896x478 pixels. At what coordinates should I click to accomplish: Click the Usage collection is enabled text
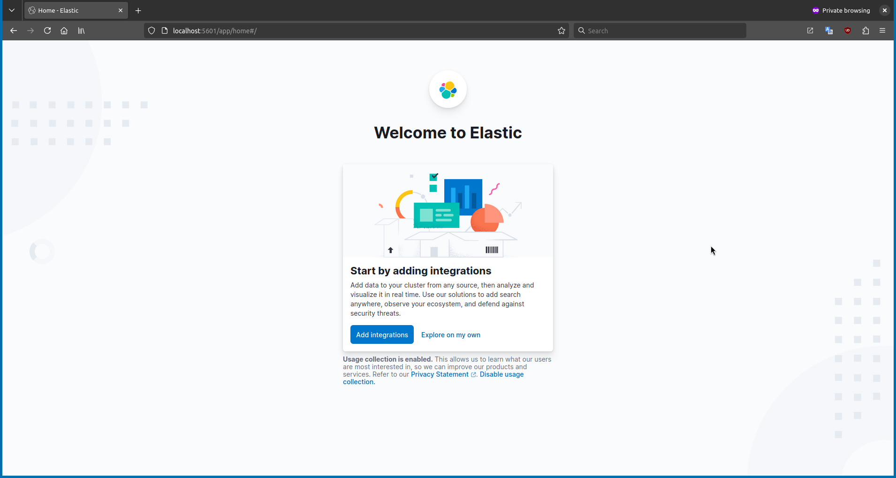click(387, 359)
